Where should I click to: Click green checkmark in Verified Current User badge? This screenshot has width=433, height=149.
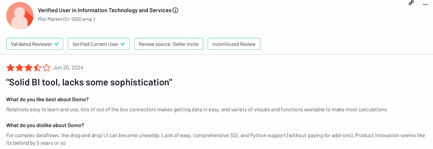(x=123, y=44)
